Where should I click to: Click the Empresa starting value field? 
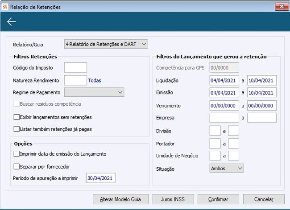(x=224, y=118)
